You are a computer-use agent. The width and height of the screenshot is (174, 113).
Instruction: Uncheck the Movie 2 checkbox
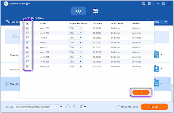(x=28, y=47)
